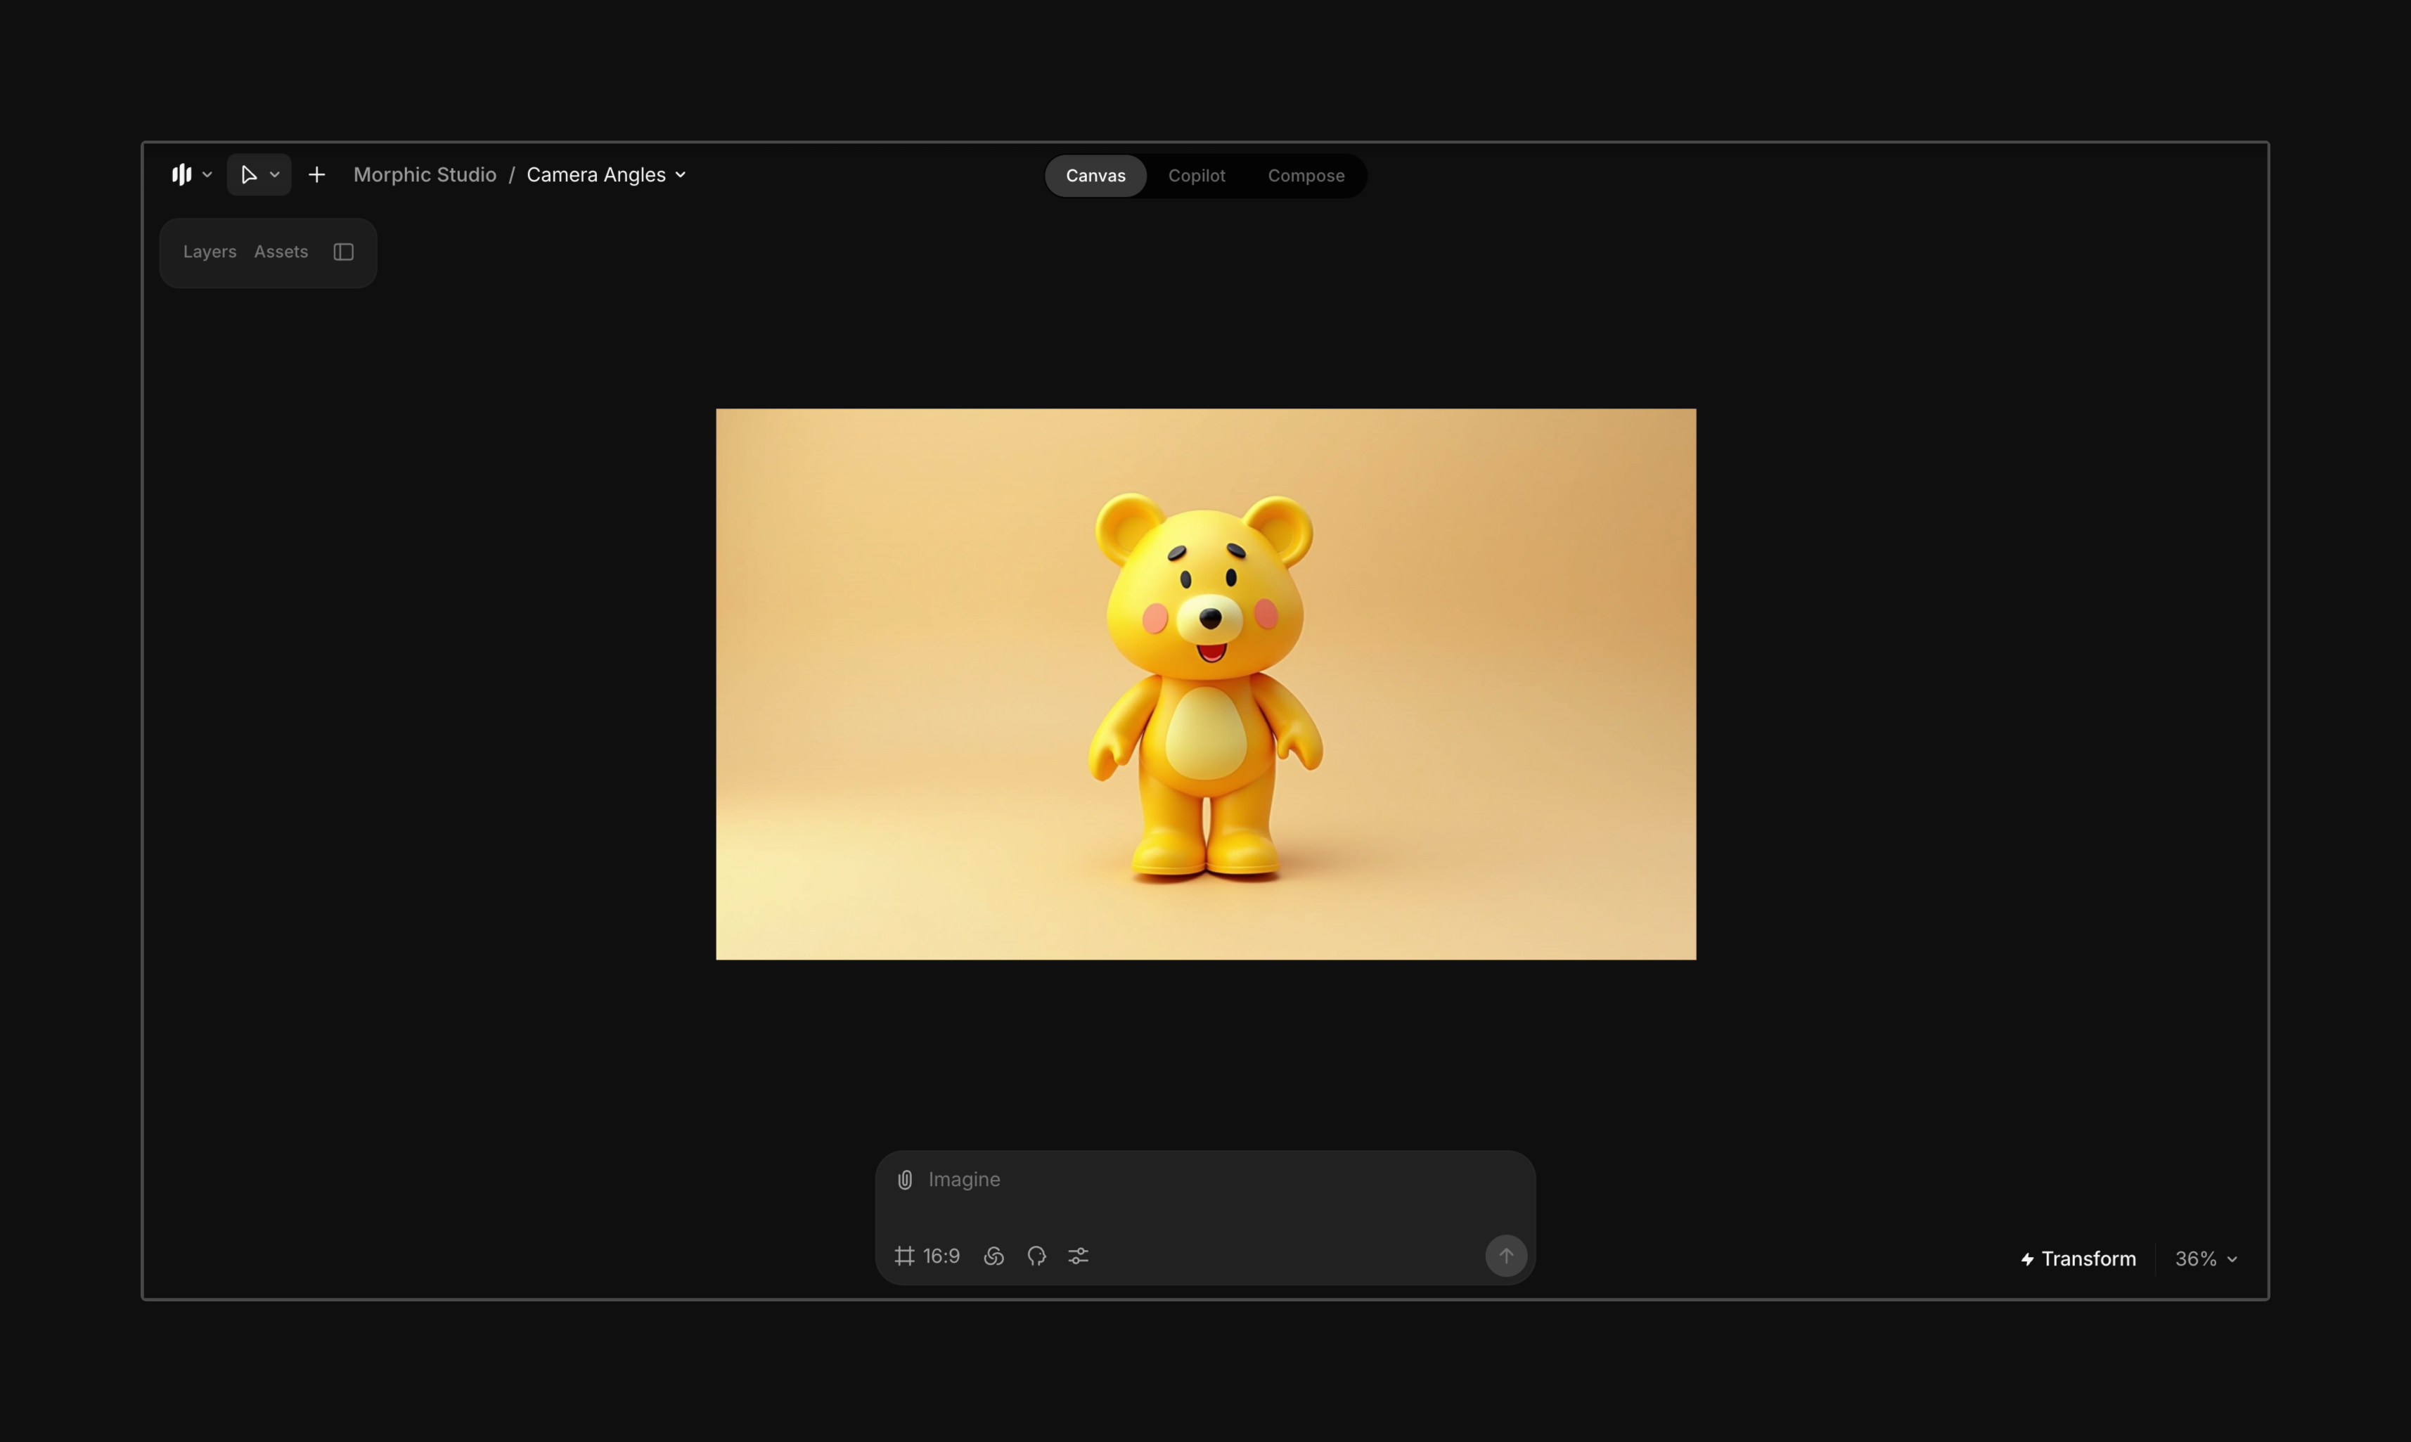The height and width of the screenshot is (1442, 2411).
Task: Open the Assets tab
Action: 281,252
